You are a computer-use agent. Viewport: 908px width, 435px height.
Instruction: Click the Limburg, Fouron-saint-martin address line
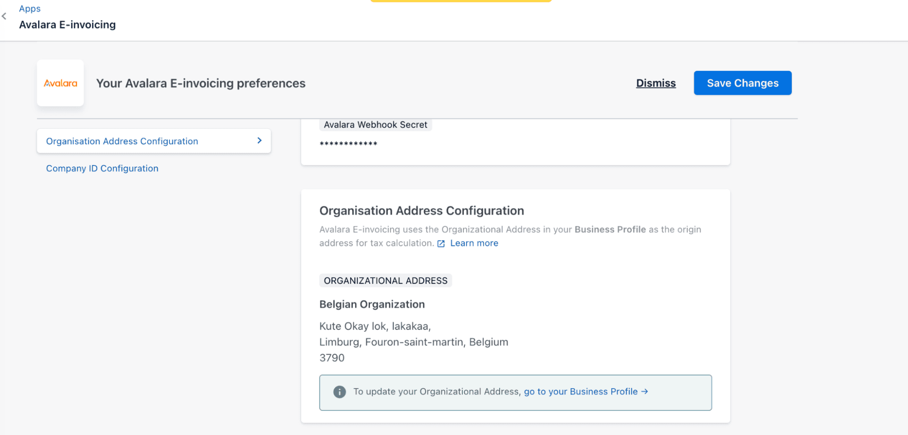[413, 342]
